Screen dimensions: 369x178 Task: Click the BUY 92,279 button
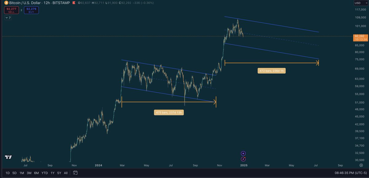tap(31, 10)
